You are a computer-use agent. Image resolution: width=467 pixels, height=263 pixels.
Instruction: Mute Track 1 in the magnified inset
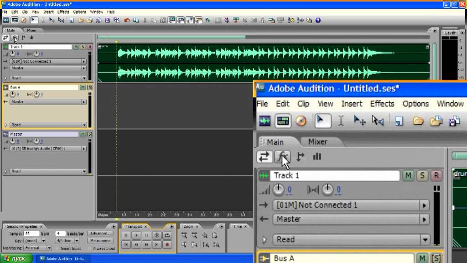coord(408,176)
